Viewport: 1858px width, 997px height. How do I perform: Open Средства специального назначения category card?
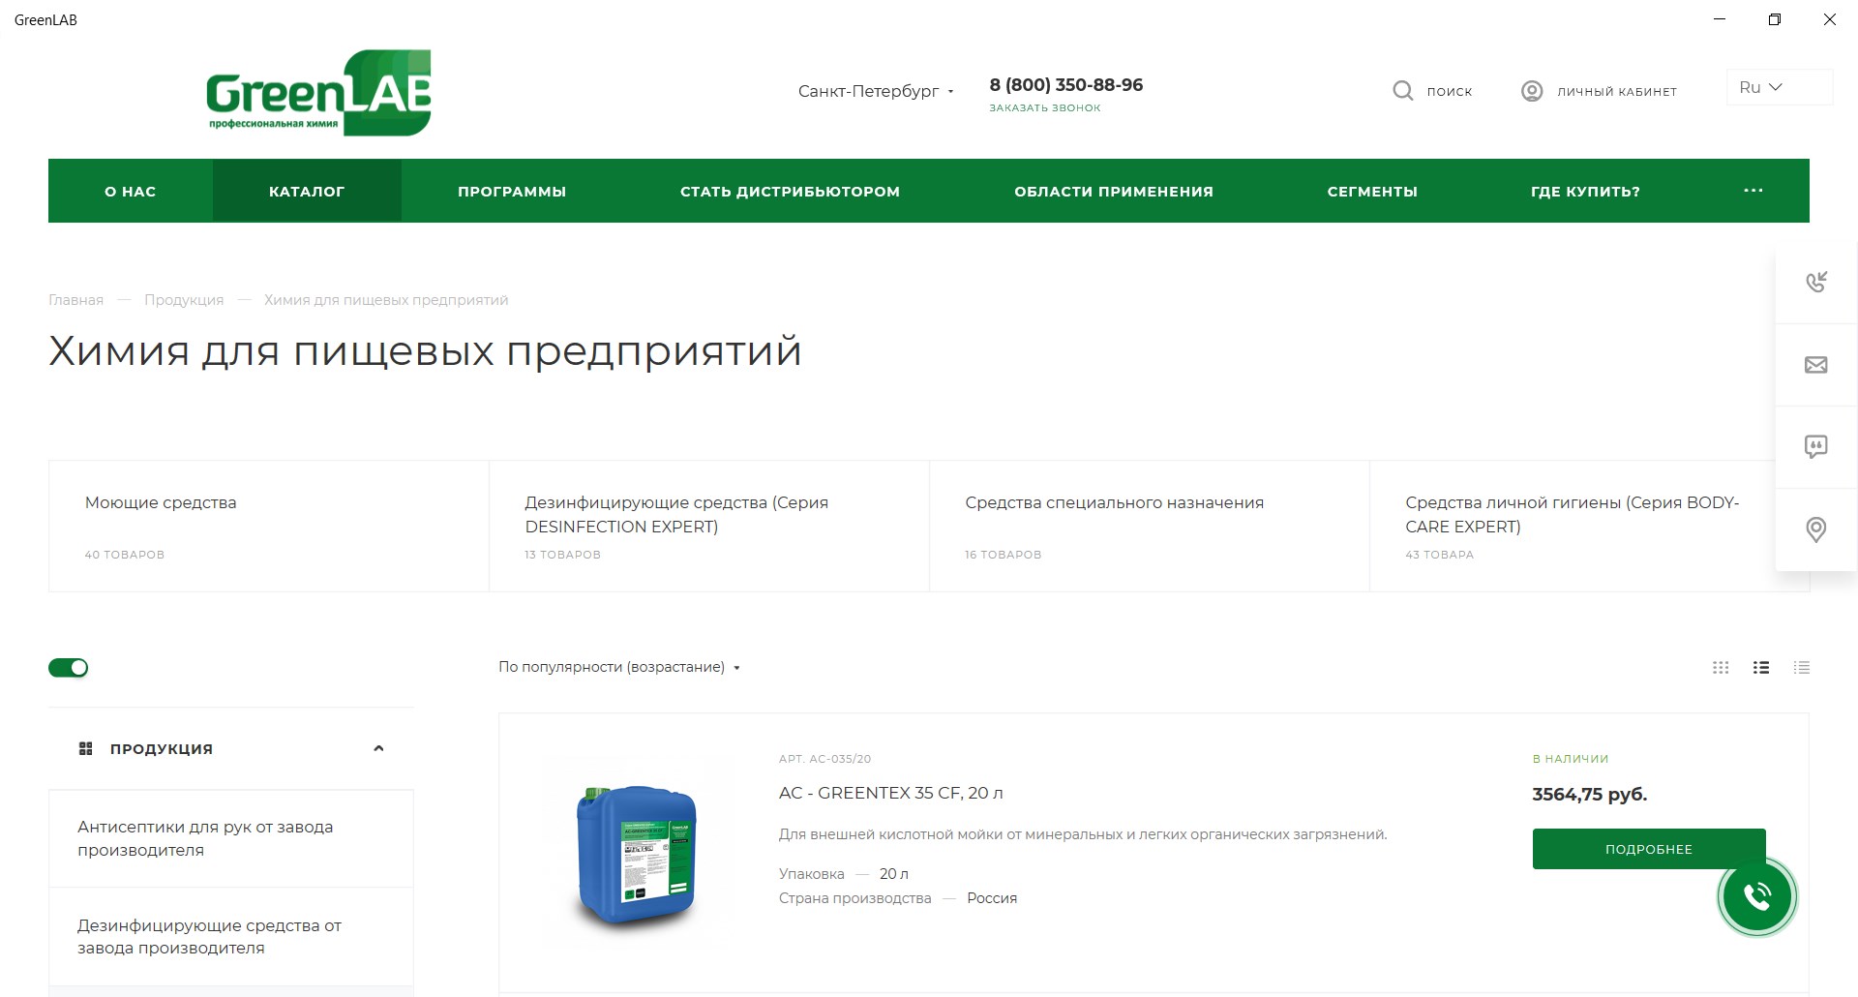pyautogui.click(x=1150, y=526)
